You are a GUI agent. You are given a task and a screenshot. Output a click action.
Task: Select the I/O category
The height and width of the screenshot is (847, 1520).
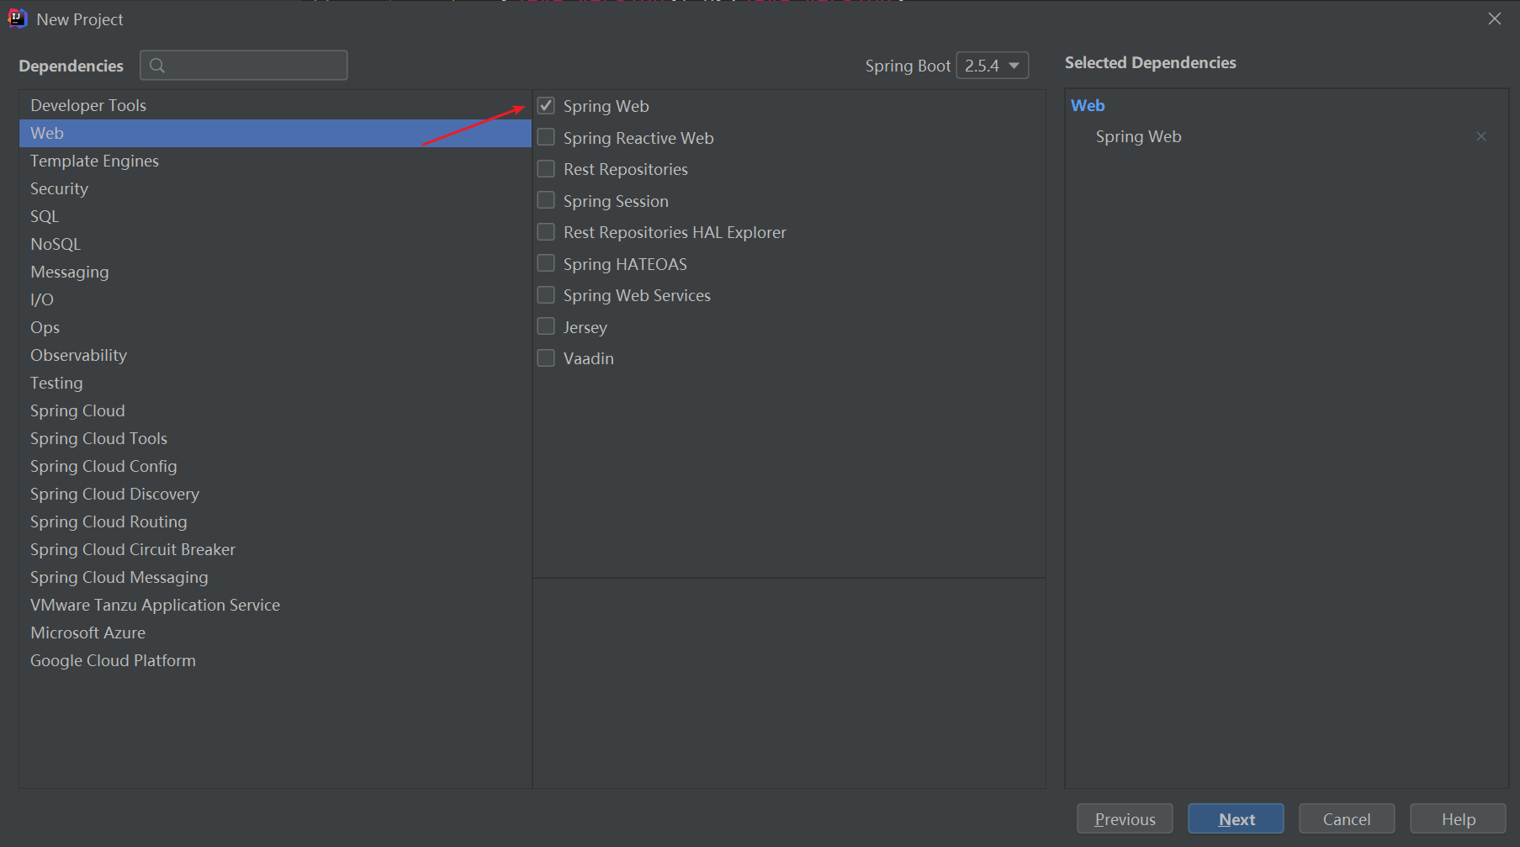coord(275,299)
